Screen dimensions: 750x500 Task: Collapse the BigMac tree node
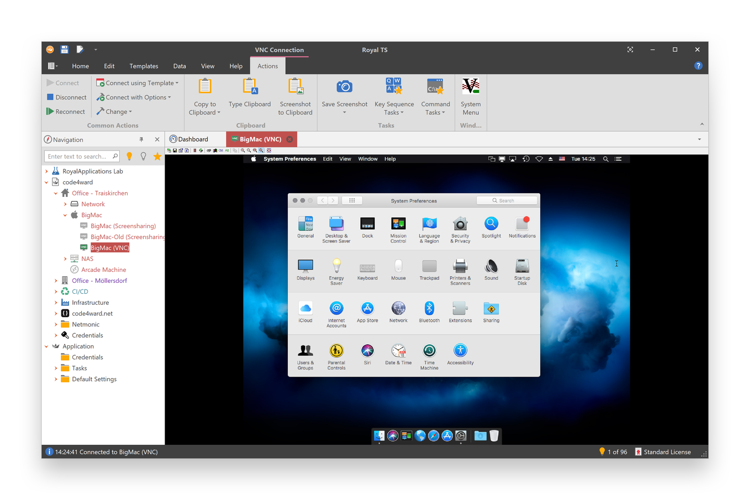coord(65,215)
